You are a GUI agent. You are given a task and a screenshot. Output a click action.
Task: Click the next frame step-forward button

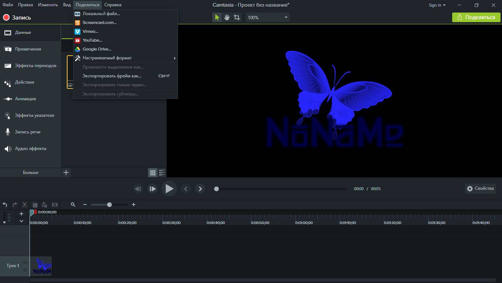(152, 189)
